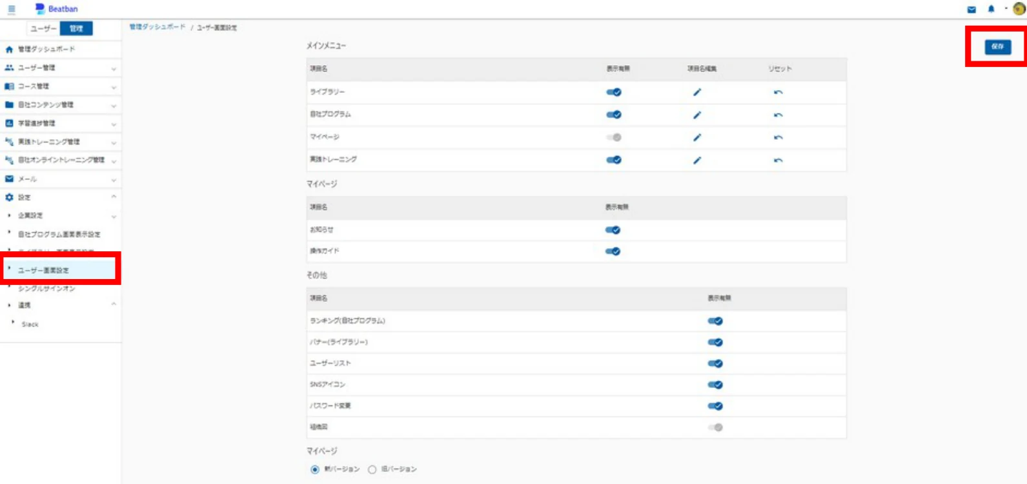Screen dimensions: 1027x484
Task: Click the 保存 button
Action: 997,46
